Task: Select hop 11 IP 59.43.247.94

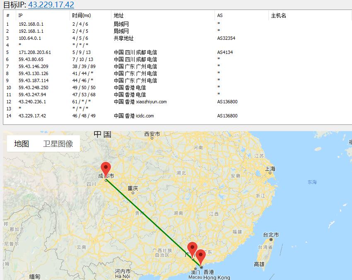Action: (x=32, y=95)
